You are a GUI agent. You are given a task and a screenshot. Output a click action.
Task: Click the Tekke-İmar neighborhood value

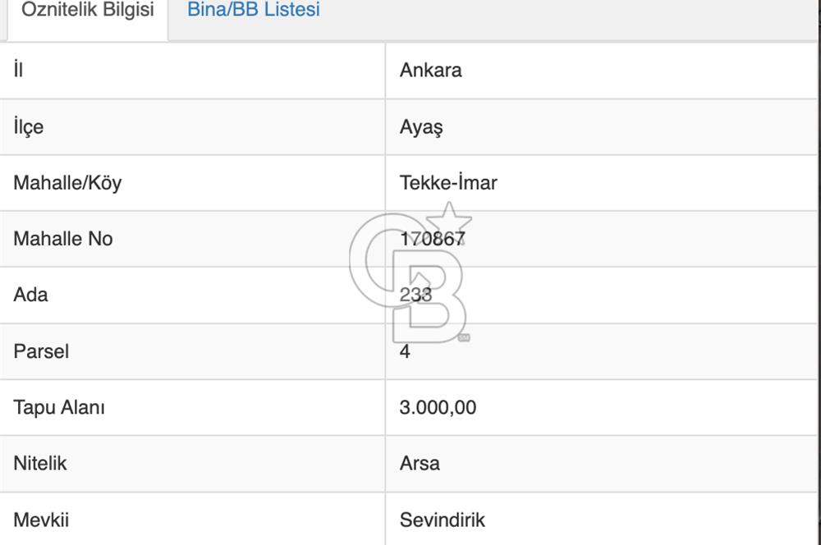(x=447, y=183)
